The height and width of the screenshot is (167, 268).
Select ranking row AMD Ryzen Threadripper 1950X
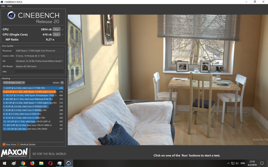(x=33, y=96)
